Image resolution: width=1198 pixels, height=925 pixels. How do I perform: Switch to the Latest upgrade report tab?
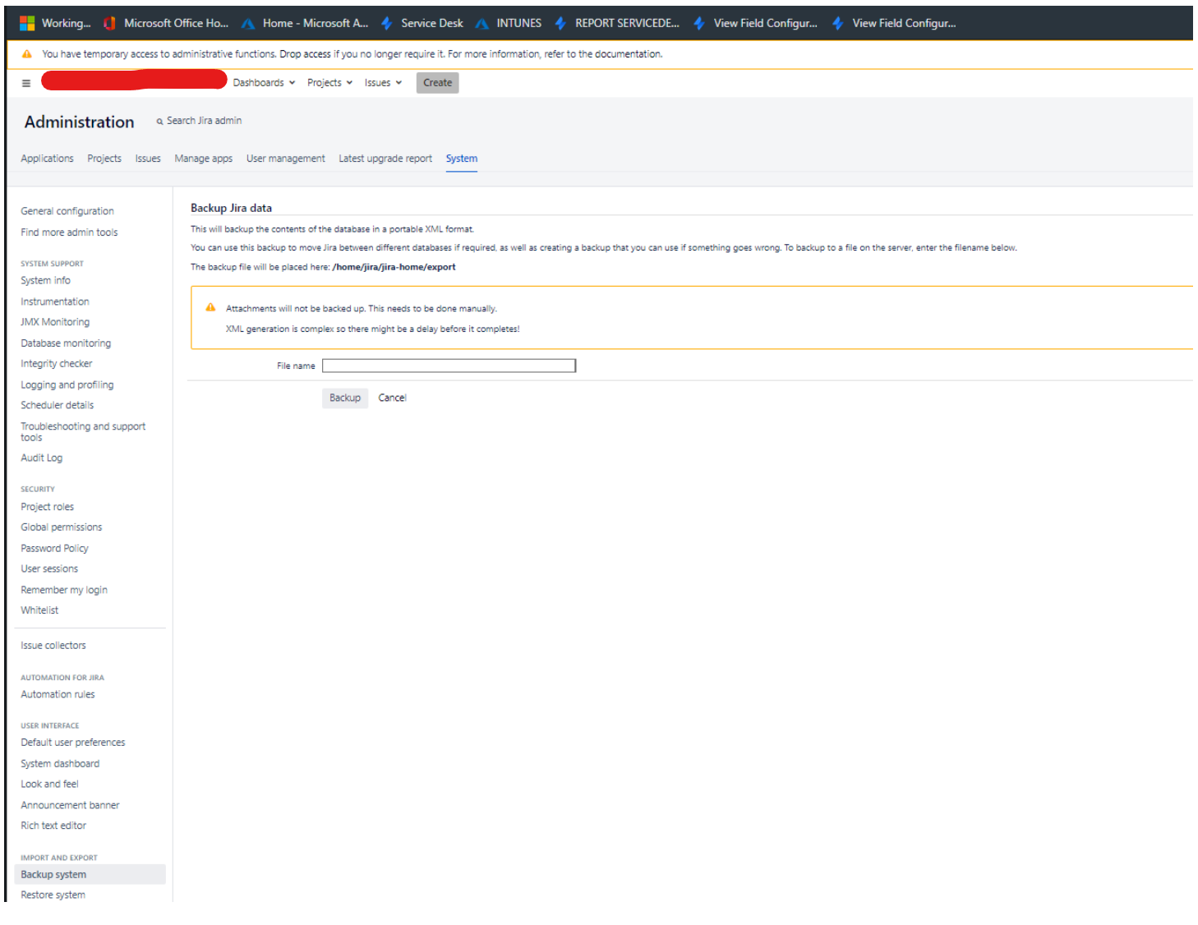385,159
